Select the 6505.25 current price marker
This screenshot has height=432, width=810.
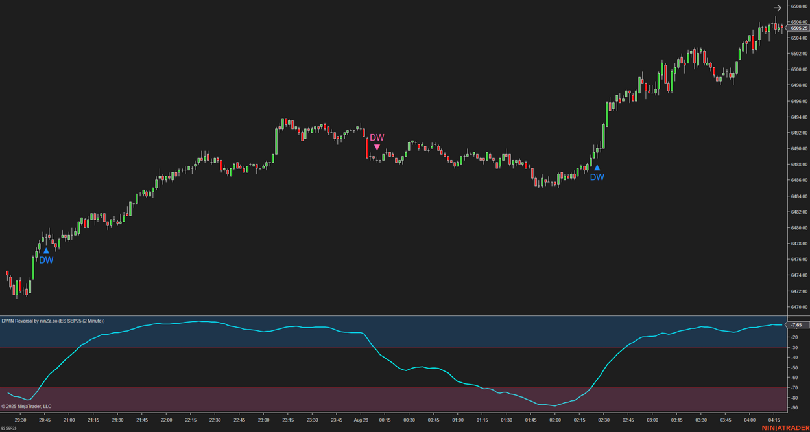[798, 28]
